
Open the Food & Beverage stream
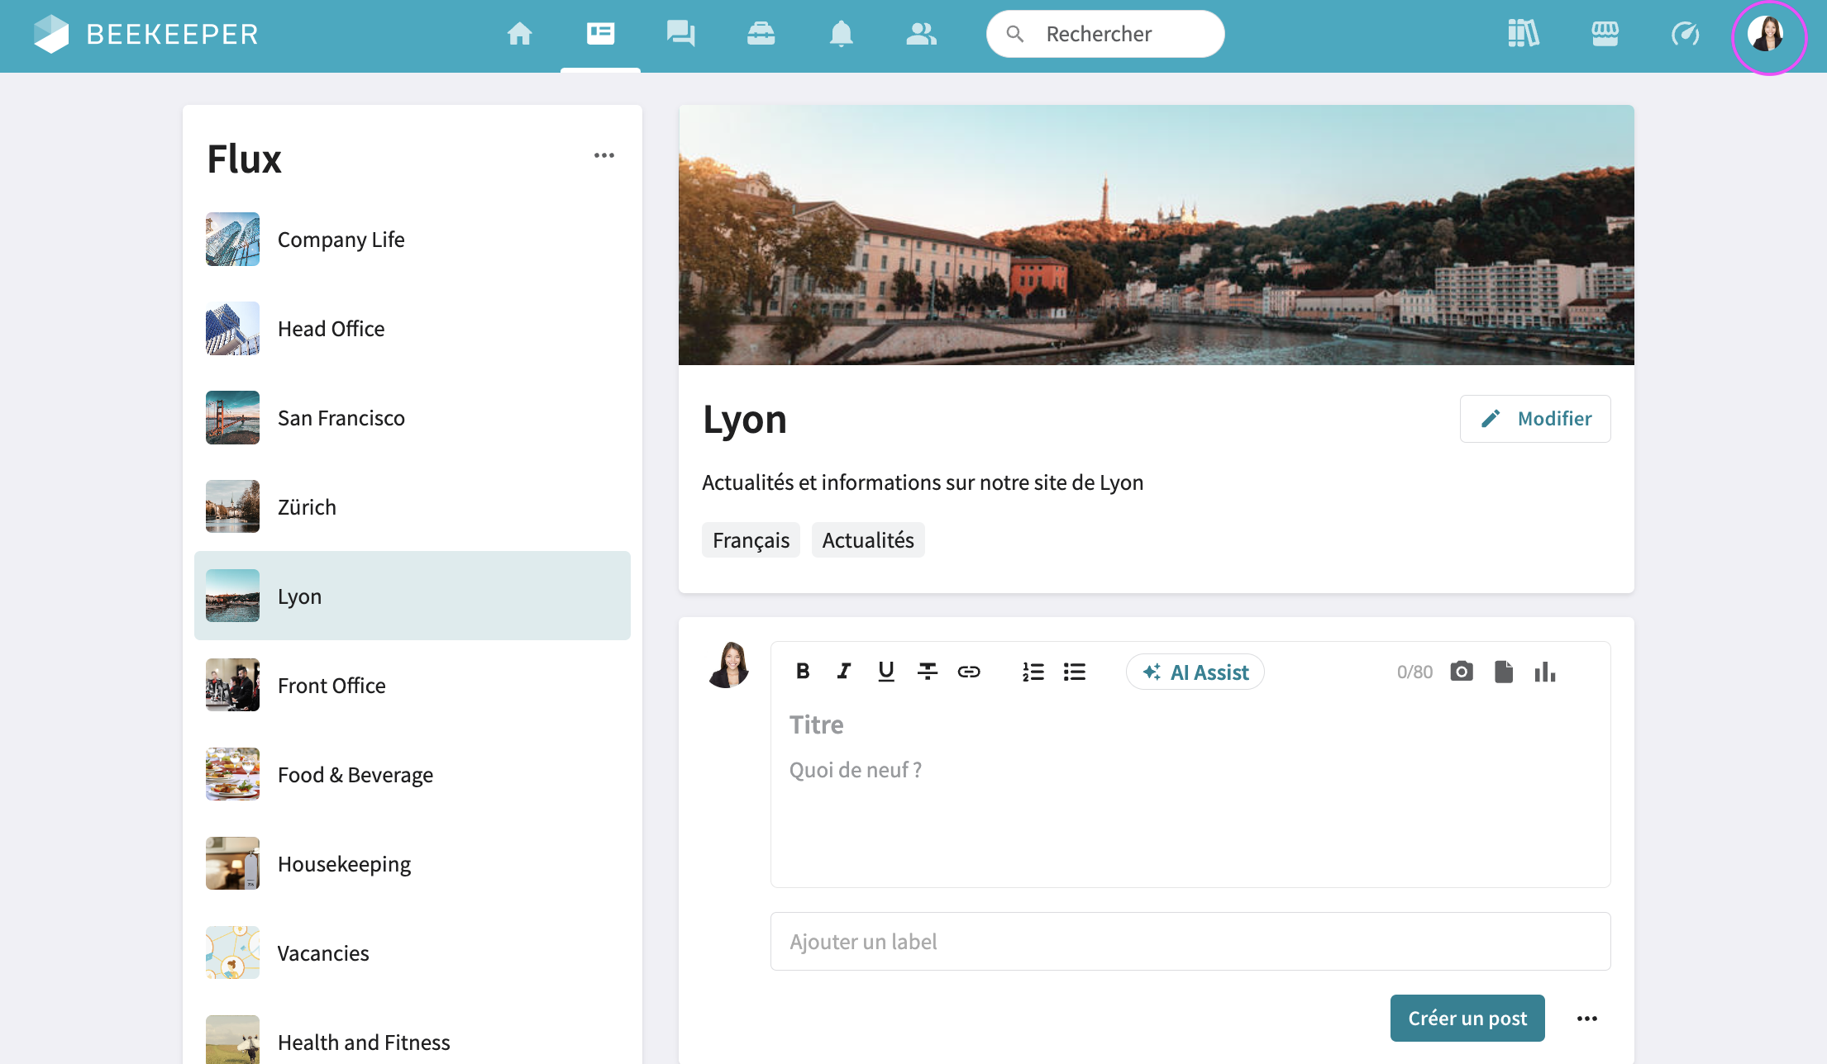pos(413,775)
